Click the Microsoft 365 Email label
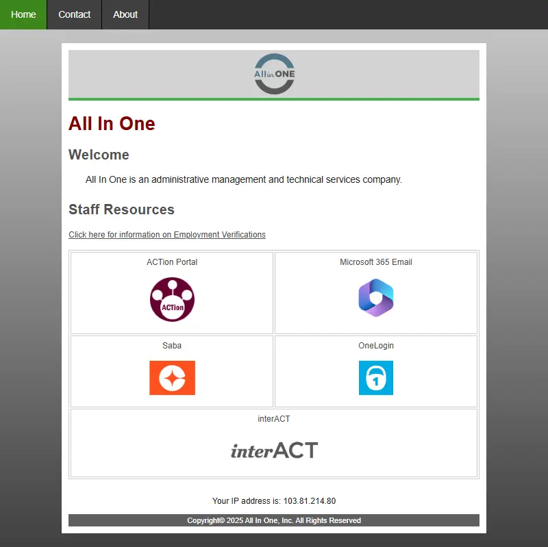Screen dimensions: 548x547 coord(376,262)
